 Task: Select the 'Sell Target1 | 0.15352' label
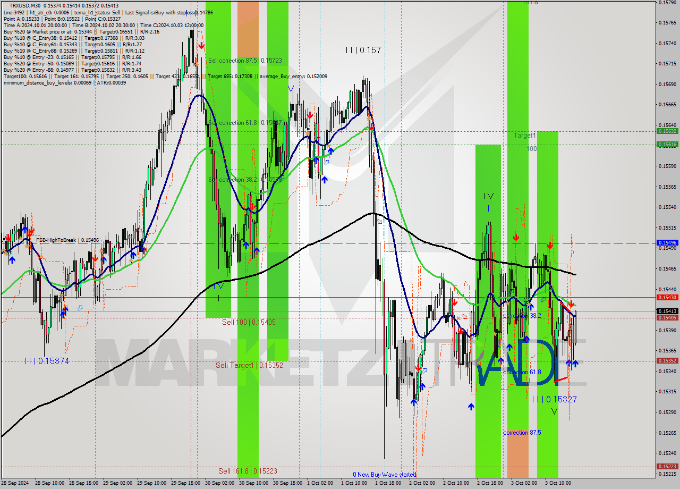point(249,365)
